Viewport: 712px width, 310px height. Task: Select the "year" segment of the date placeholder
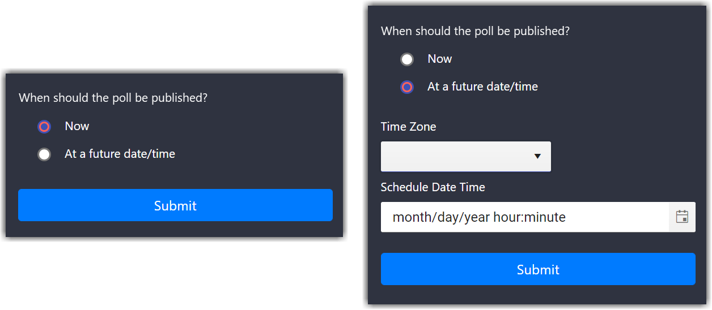476,217
